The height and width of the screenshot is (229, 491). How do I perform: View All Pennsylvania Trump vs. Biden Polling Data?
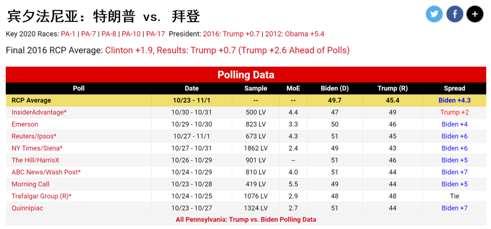(x=246, y=219)
